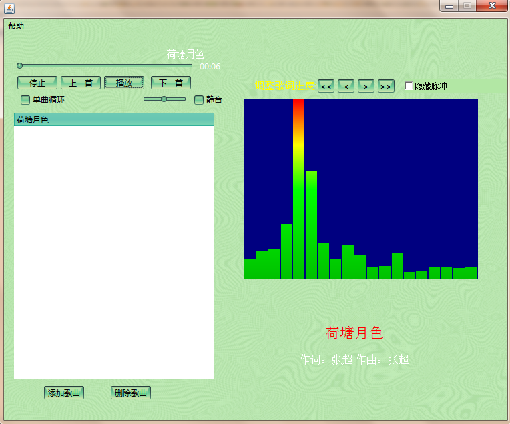Click the spectrum visualizer panel
The image size is (510, 424).
tap(361, 189)
